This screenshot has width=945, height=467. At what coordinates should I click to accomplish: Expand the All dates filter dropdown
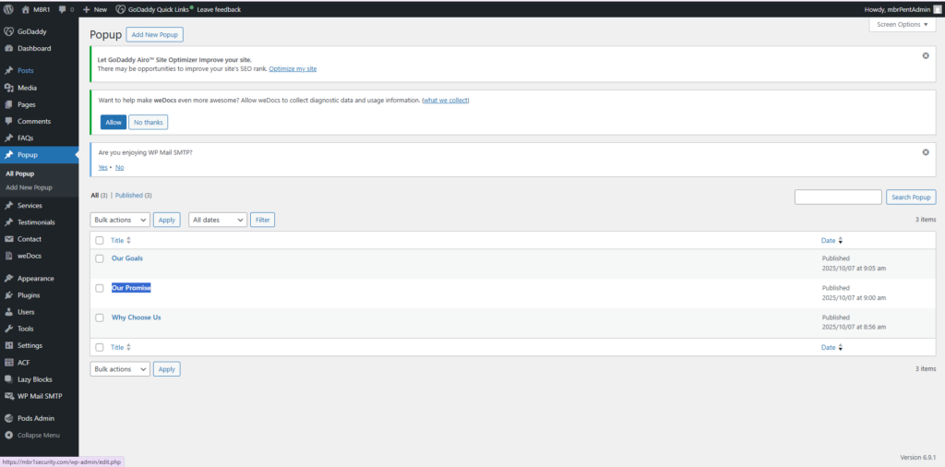tap(218, 220)
